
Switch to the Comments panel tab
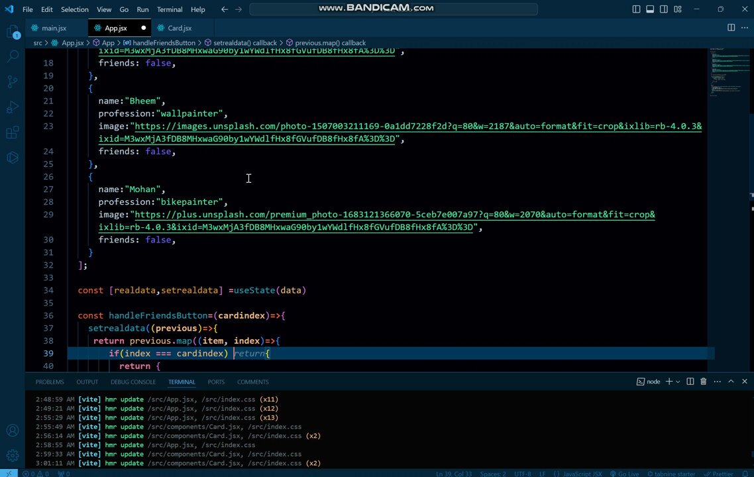(x=253, y=382)
